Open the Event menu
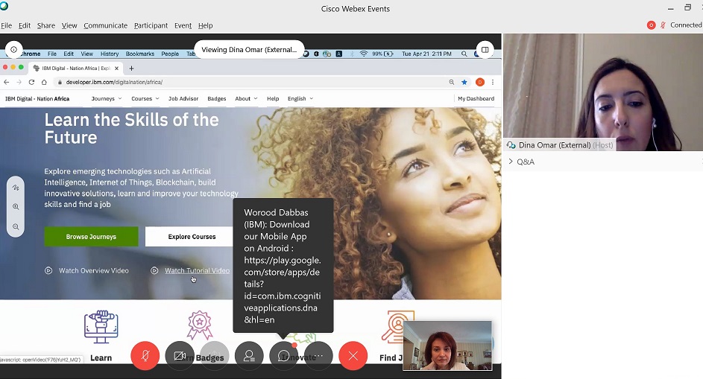This screenshot has height=379, width=703. (x=183, y=25)
